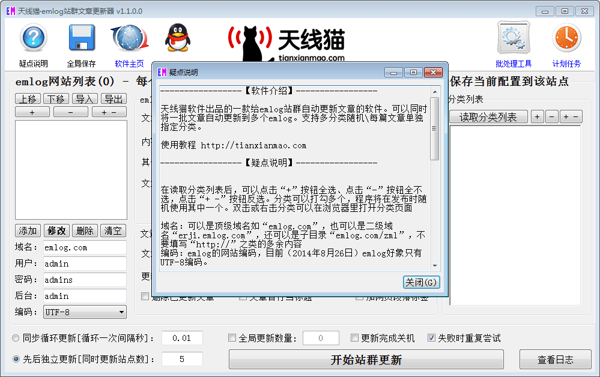Maximize the 疑点说明 dialog
Viewport: 600px width, 377px height.
[413, 72]
